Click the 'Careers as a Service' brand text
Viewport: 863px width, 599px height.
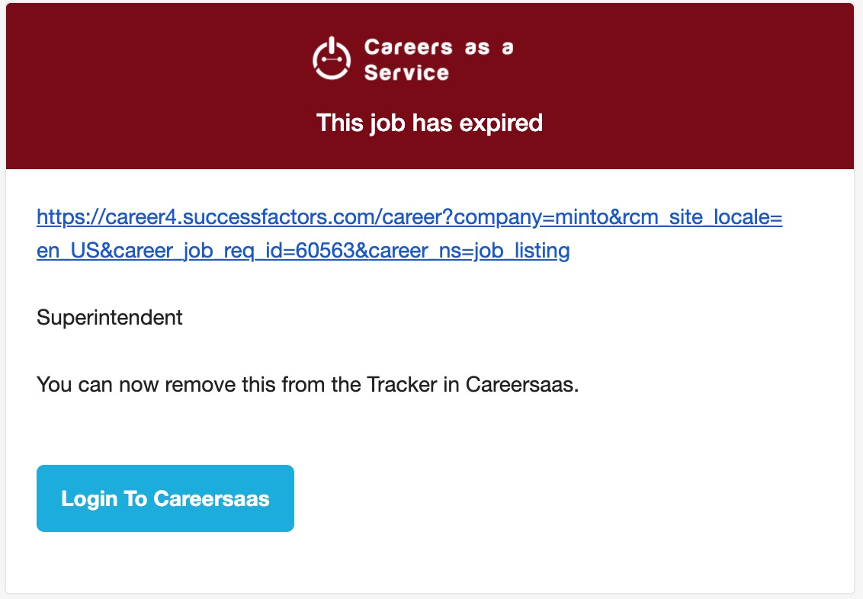point(438,59)
